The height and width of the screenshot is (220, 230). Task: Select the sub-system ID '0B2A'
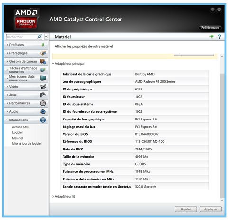click(x=139, y=104)
